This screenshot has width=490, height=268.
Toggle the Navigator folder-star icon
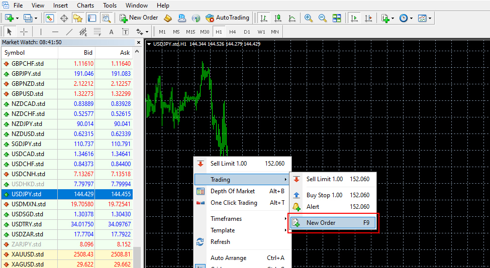[x=77, y=18]
